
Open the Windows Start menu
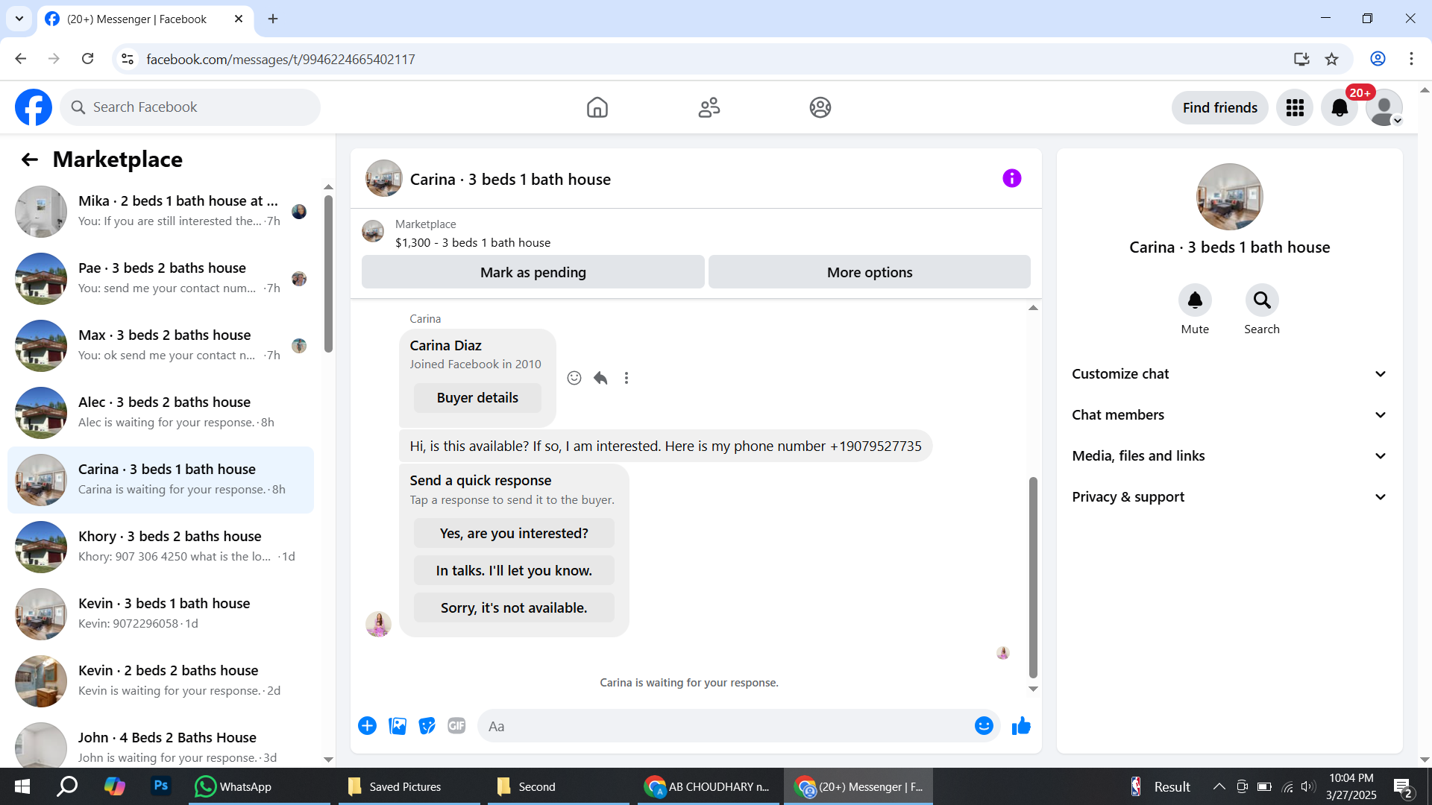22,786
